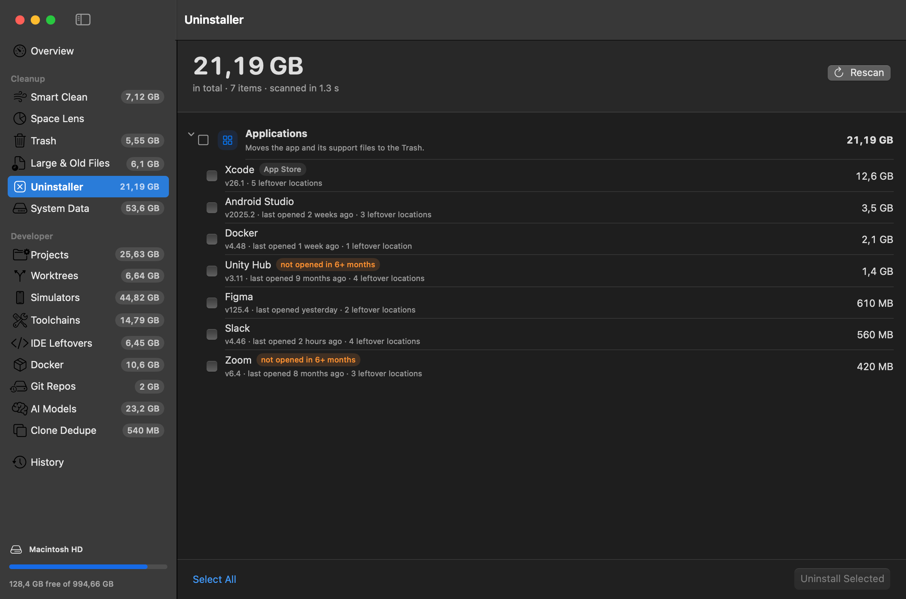Click the Trash size badge 5,55 GB

[x=142, y=141]
